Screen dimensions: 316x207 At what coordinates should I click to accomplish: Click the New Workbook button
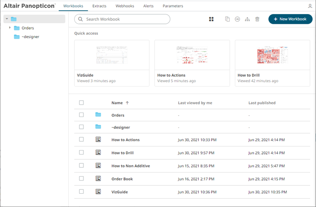290,19
